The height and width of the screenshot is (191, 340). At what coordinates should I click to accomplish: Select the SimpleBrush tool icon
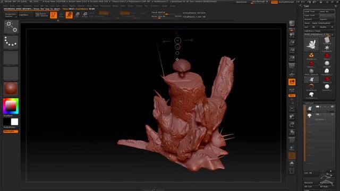tap(311, 56)
